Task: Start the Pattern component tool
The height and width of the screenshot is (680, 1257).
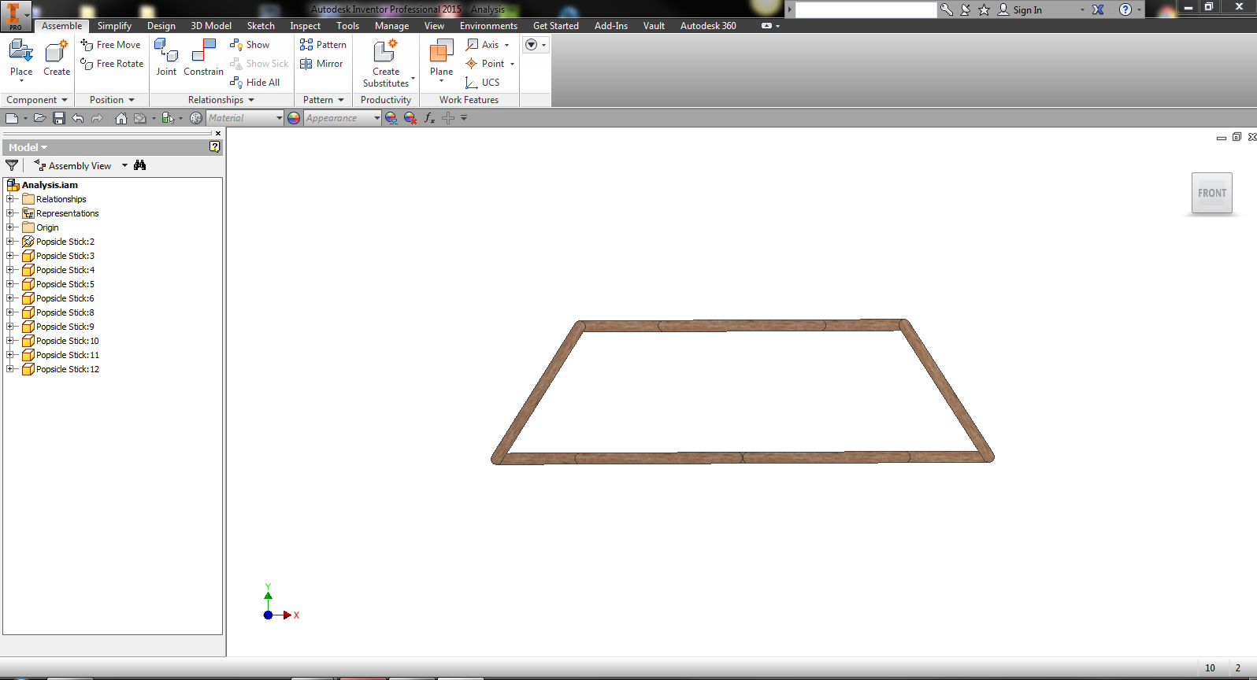Action: 323,45
